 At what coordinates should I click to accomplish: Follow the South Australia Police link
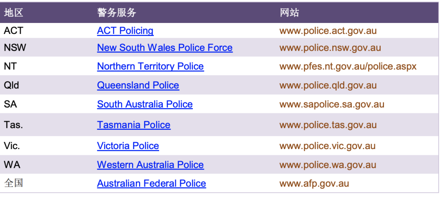pyautogui.click(x=145, y=104)
